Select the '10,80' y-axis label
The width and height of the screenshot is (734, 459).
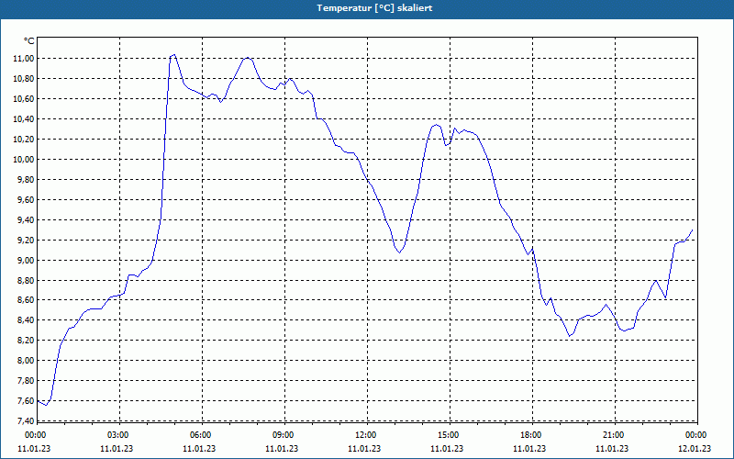[x=26, y=79]
